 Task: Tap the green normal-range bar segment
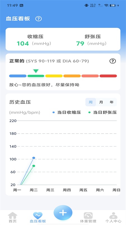pos(36,76)
